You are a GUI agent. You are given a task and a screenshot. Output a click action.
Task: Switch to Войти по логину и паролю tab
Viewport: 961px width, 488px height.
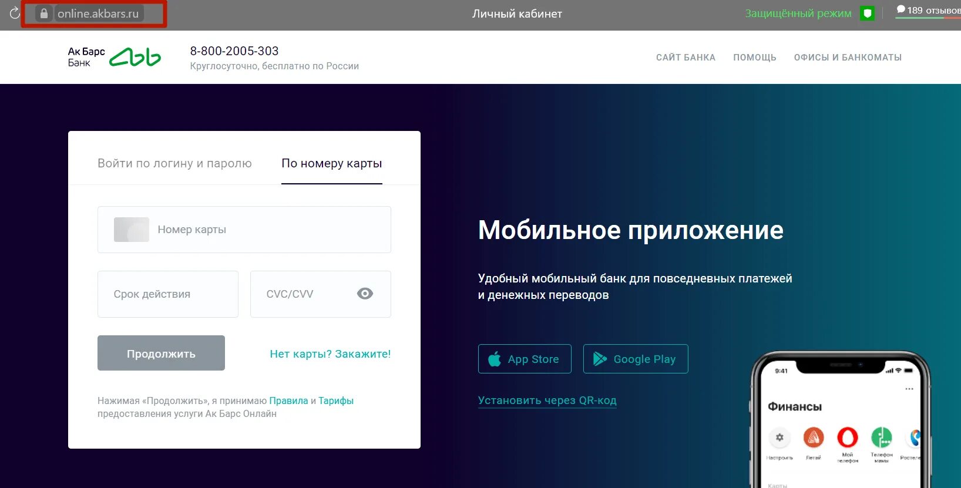tap(174, 163)
